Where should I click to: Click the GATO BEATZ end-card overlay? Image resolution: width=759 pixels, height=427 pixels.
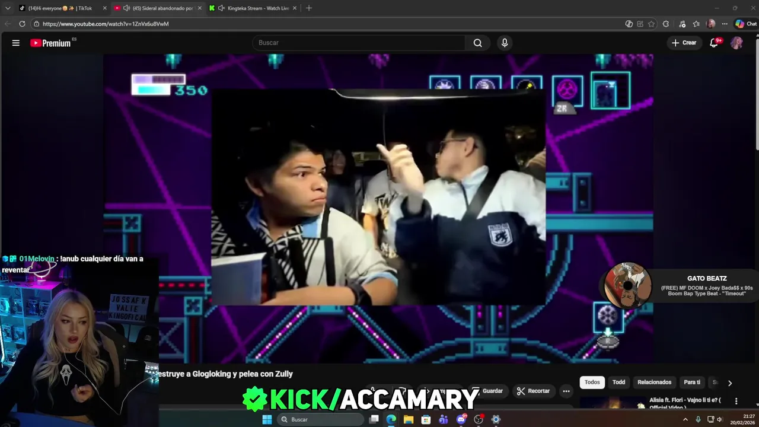click(680, 285)
